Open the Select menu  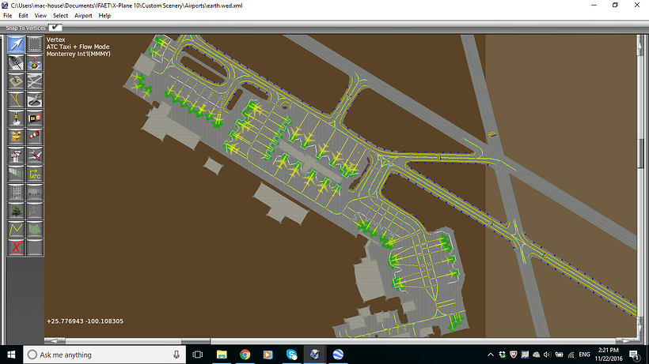point(60,16)
